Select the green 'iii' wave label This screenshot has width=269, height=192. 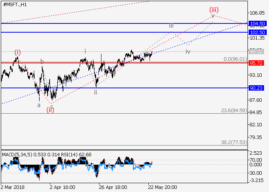point(171,26)
